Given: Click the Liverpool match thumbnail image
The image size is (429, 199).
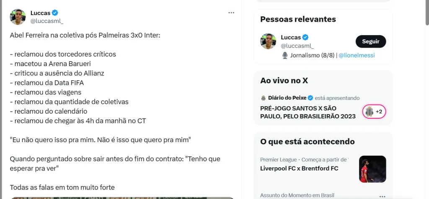Looking at the screenshot, I should point(372,169).
